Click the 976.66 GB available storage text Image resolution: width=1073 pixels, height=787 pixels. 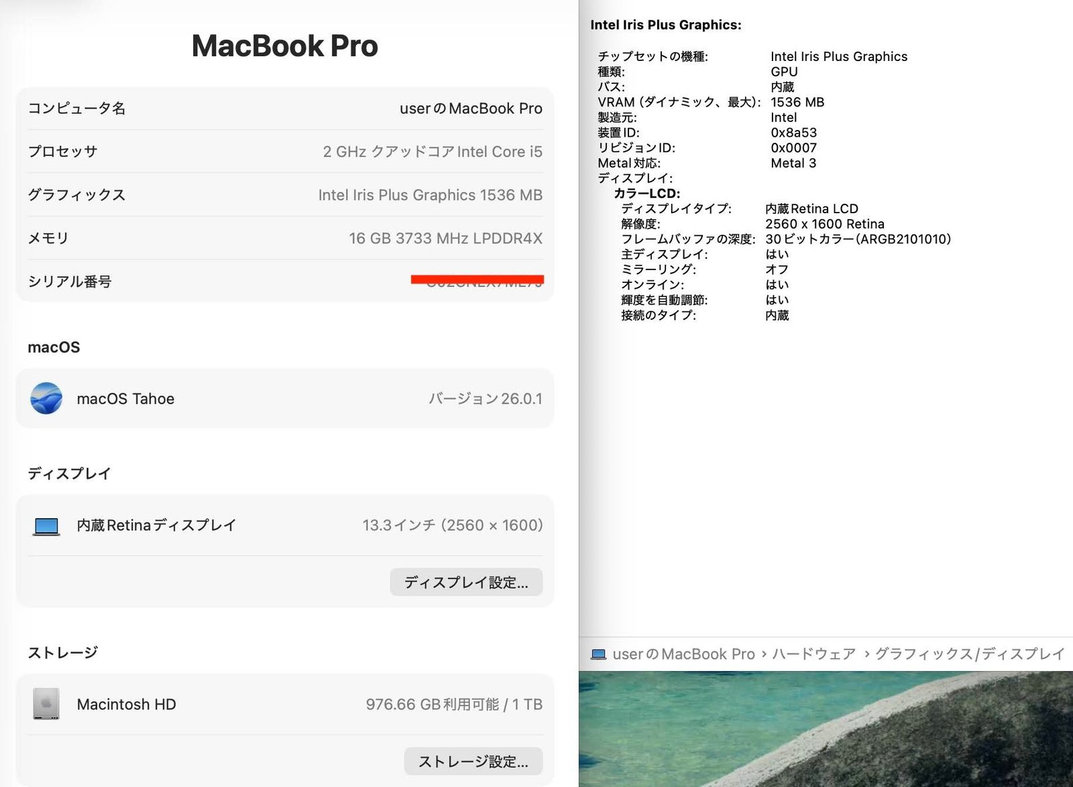(432, 705)
